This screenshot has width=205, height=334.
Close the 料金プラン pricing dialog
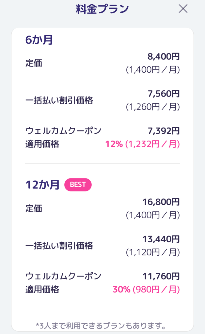(183, 9)
